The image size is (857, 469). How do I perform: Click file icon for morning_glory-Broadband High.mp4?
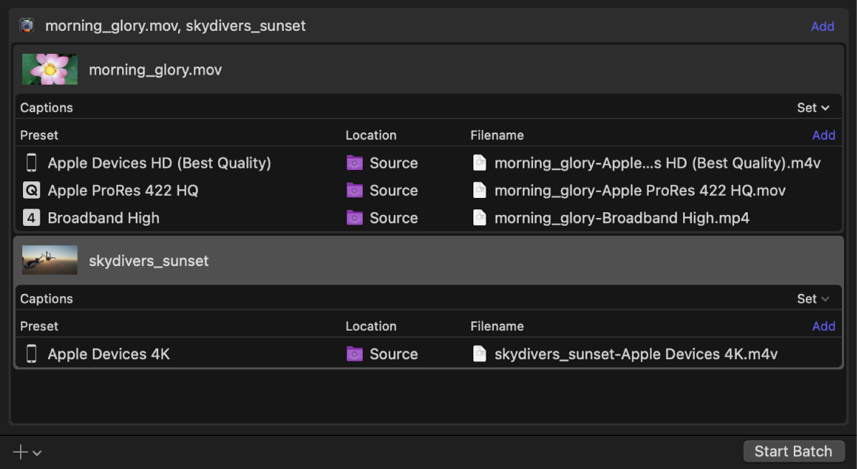[479, 218]
